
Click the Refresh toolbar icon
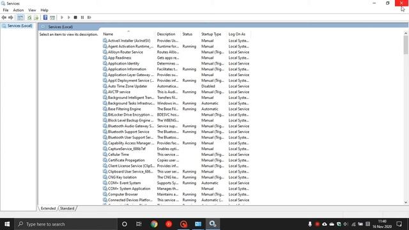(29, 17)
